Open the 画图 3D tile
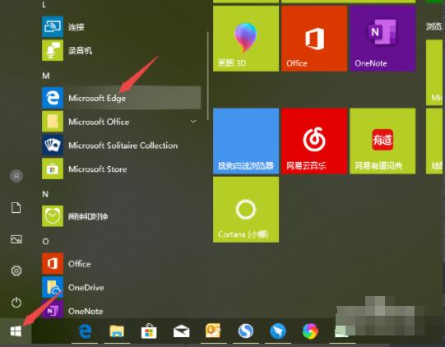 pos(246,39)
